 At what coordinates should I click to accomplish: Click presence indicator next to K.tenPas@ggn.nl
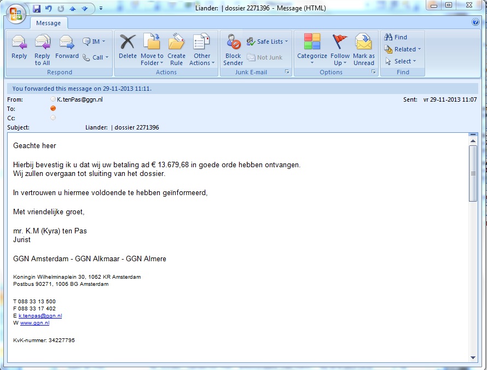[x=53, y=99]
